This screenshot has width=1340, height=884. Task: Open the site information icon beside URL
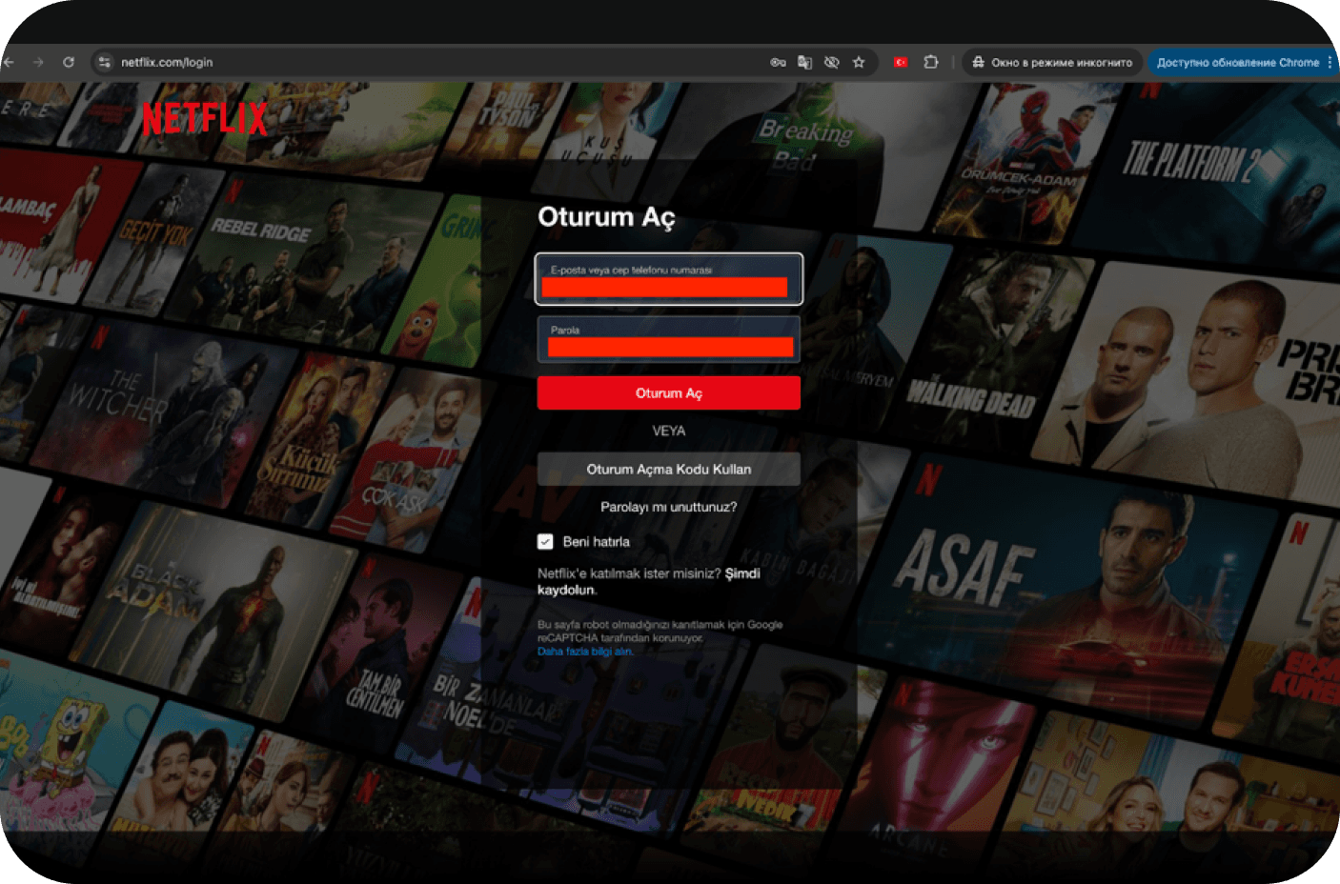click(105, 62)
